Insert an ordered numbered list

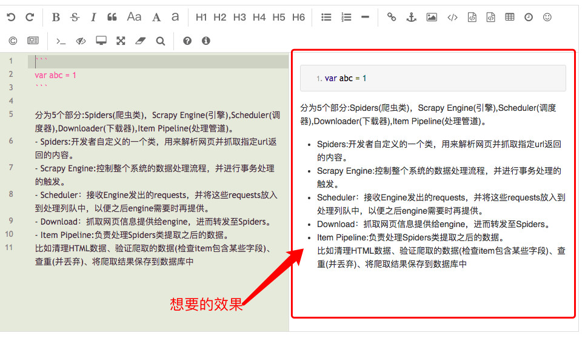coord(346,17)
